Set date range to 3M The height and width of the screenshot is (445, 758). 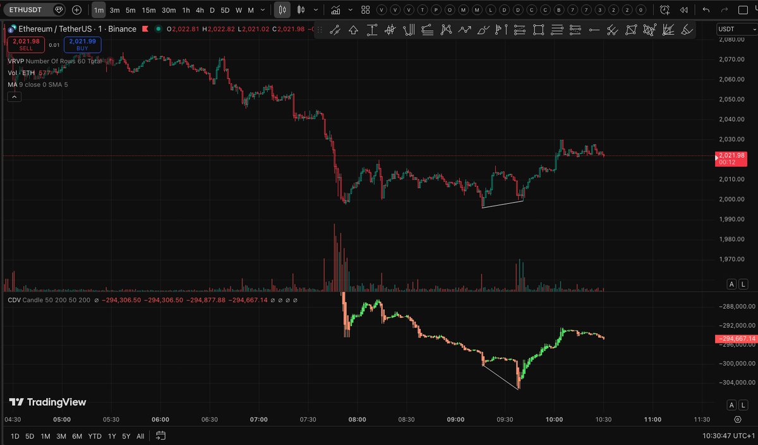[61, 436]
